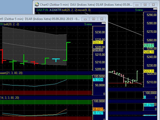Image resolution: width=160 pixels, height=120 pixels.
Task: Click cyan 80,2788 value tag in Chart3
Action: coord(149,105)
